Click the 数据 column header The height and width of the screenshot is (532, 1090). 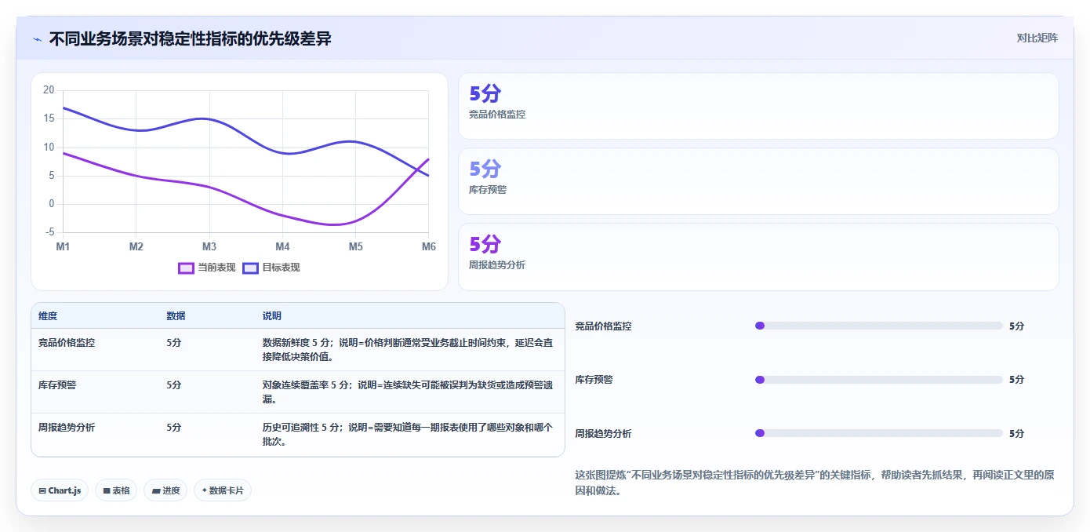(x=176, y=316)
